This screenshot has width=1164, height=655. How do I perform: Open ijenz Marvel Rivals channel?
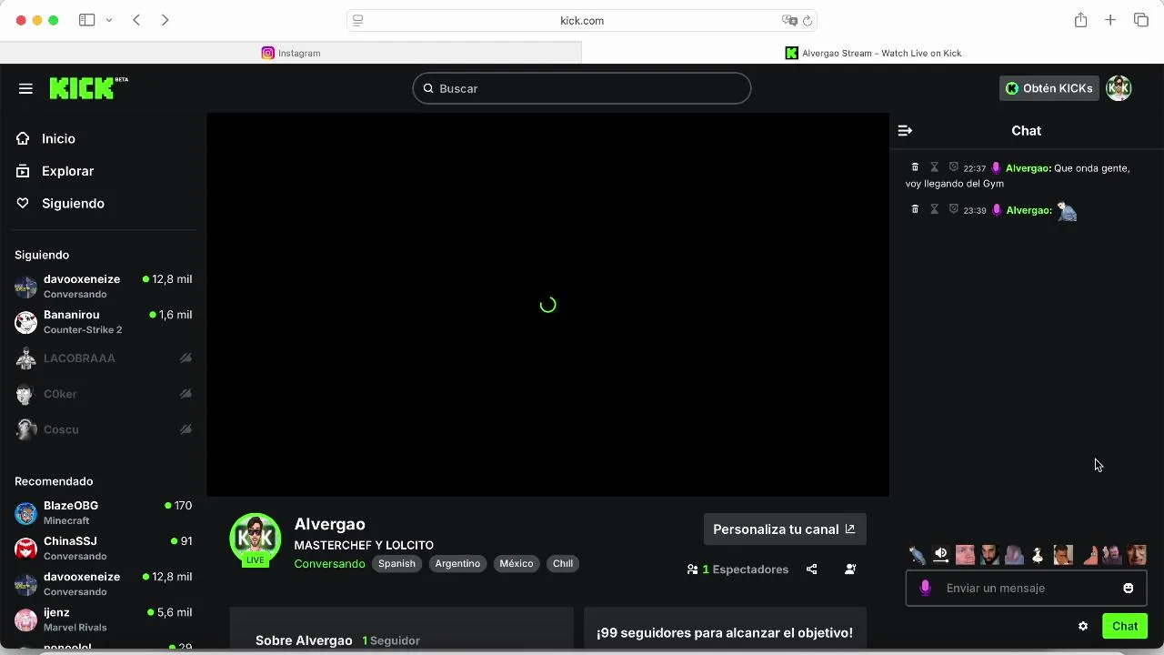pyautogui.click(x=104, y=620)
